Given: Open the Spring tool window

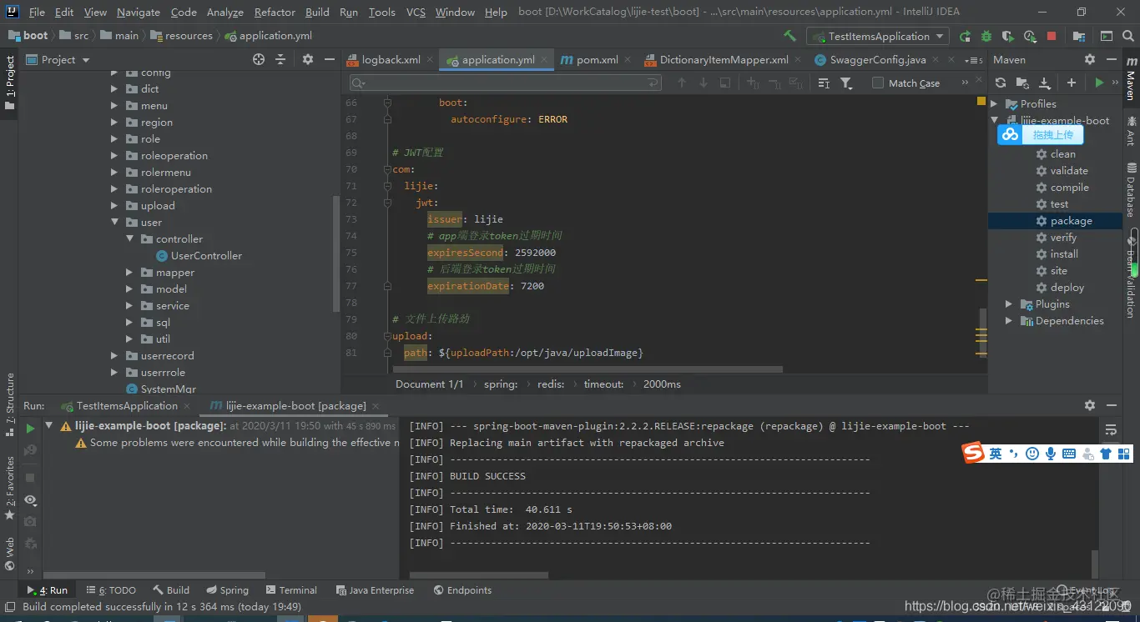Looking at the screenshot, I should [x=226, y=589].
